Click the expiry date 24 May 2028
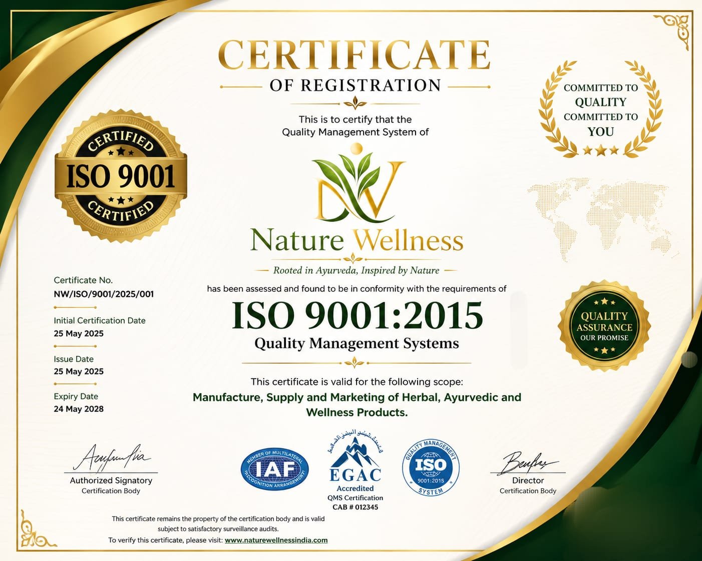 [x=79, y=409]
